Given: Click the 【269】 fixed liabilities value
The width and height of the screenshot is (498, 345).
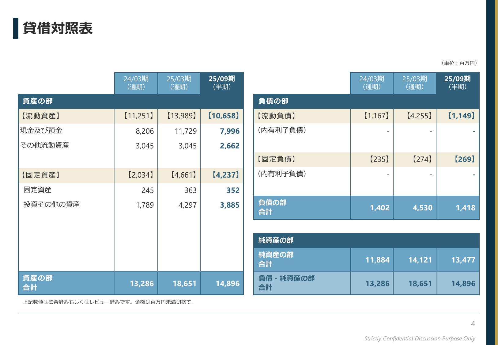Looking at the screenshot, I should coord(464,159).
